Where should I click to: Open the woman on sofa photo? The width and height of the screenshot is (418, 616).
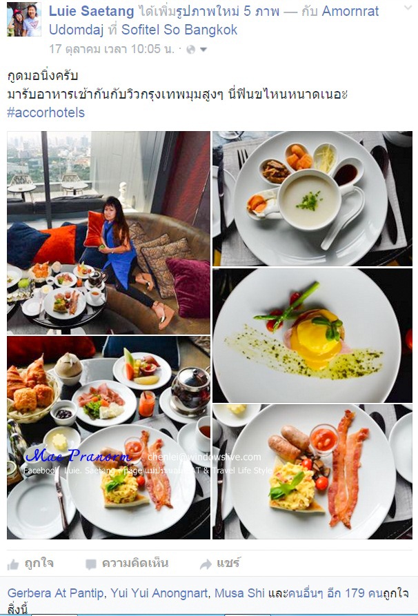pos(108,232)
